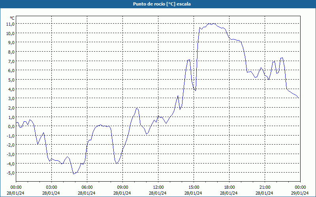Select the "3,0" positive y-axis label
The width and height of the screenshot is (316, 197).
pos(11,98)
